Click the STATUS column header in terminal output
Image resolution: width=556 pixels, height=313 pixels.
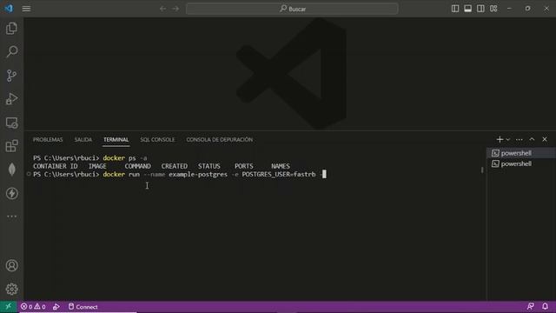209,166
